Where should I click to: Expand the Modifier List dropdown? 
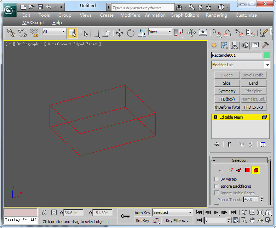pos(268,65)
